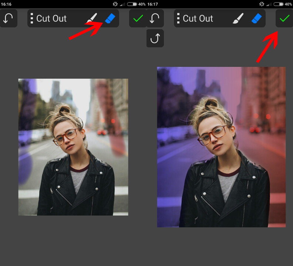293x266 pixels.
Task: Tap 16:17 clock in right status bar
Action: click(153, 4)
